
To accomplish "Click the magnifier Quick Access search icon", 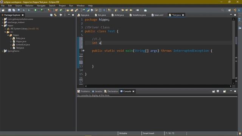I will click(222, 10).
